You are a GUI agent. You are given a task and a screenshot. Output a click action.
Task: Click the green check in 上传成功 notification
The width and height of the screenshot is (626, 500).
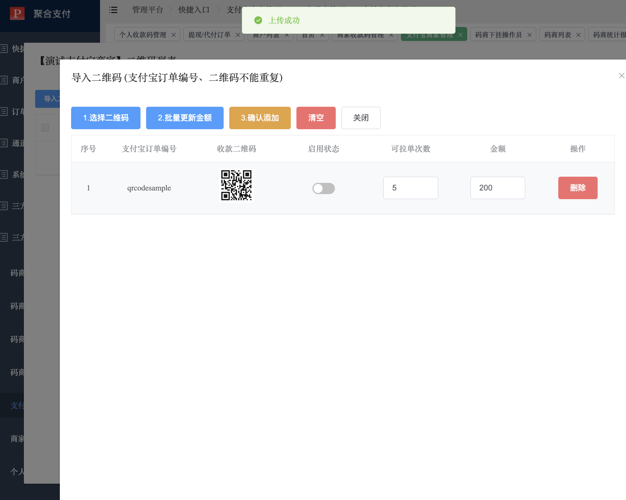coord(258,20)
